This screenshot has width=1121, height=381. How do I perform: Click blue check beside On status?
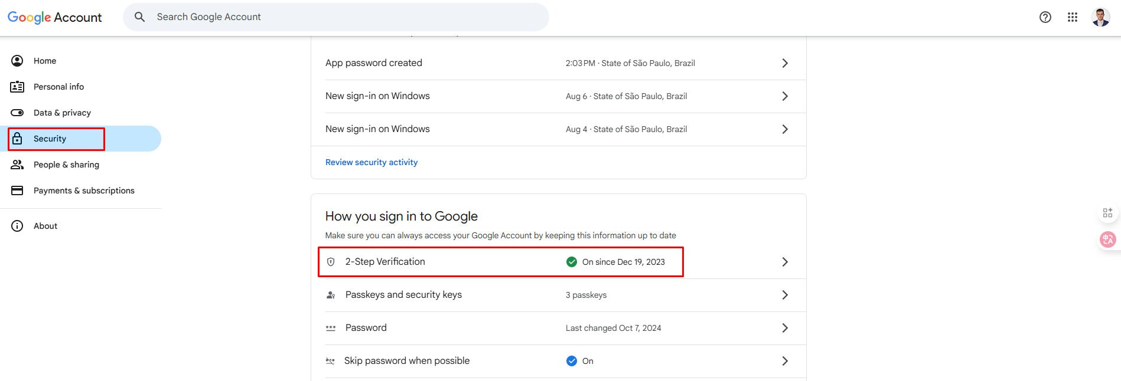572,361
